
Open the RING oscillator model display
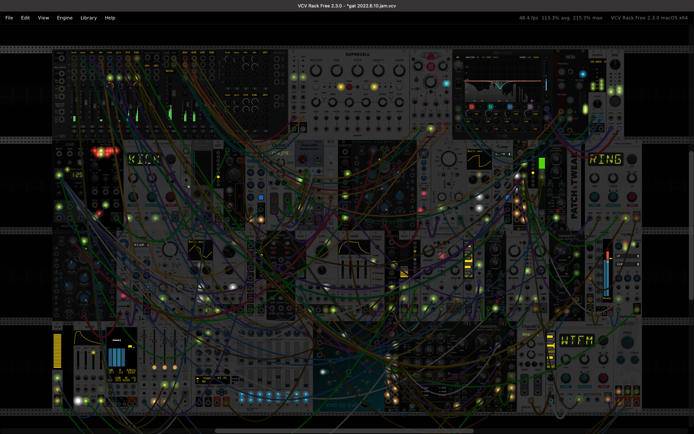pyautogui.click(x=606, y=160)
